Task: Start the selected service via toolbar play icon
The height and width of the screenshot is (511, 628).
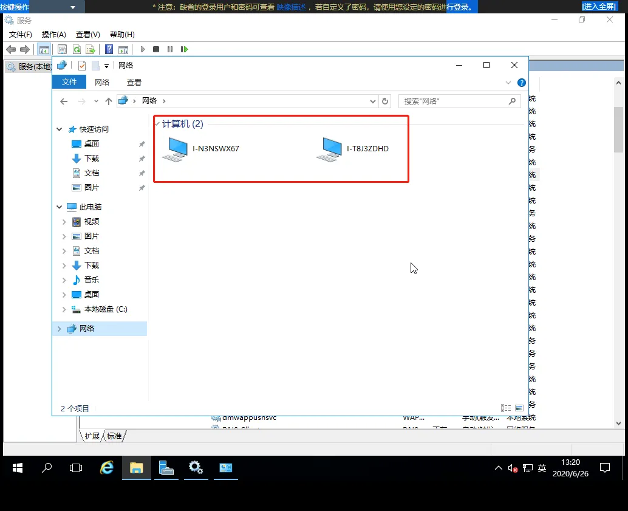Action: (142, 49)
